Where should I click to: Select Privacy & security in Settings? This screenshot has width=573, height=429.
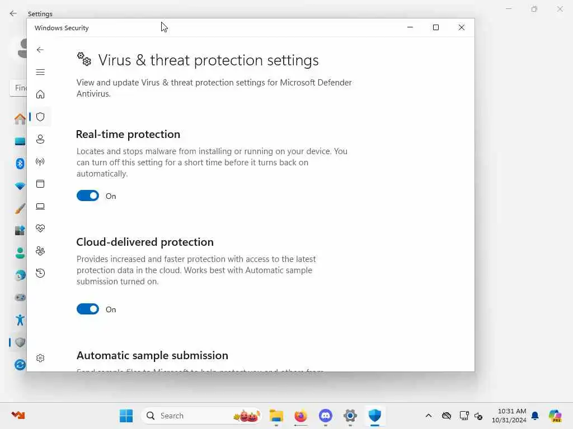click(20, 342)
